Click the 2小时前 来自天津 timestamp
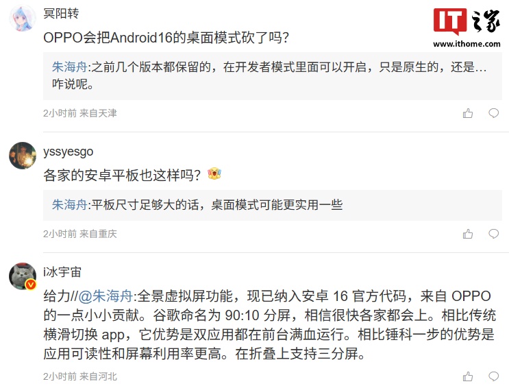 click(80, 113)
